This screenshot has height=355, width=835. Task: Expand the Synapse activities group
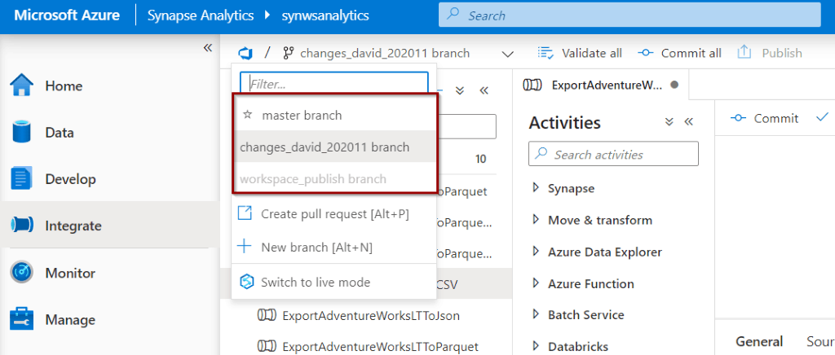coord(536,188)
